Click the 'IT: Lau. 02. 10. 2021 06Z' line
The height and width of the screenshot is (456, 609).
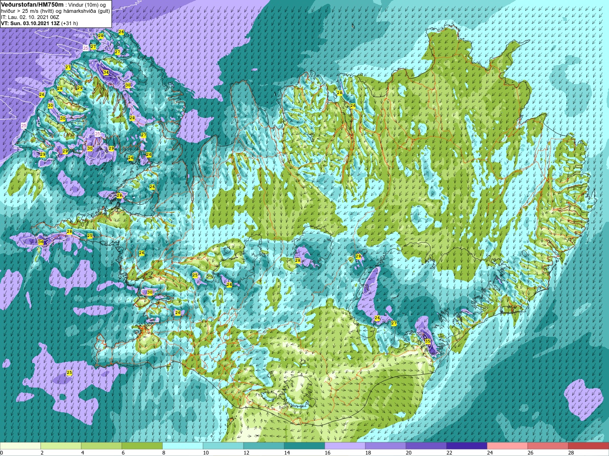pos(30,17)
